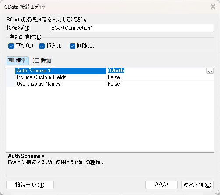Viewport: 220px width, 195px height.
Task: Open the Auth Scheme dropdown arrow
Action: tap(210, 71)
